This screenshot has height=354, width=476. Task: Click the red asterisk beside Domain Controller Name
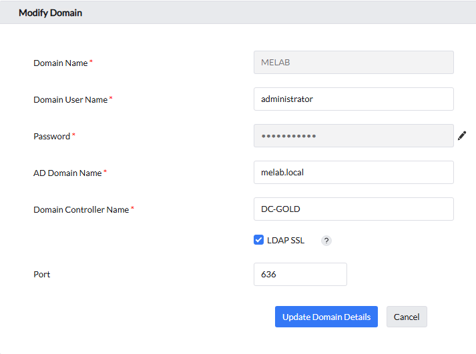point(132,209)
